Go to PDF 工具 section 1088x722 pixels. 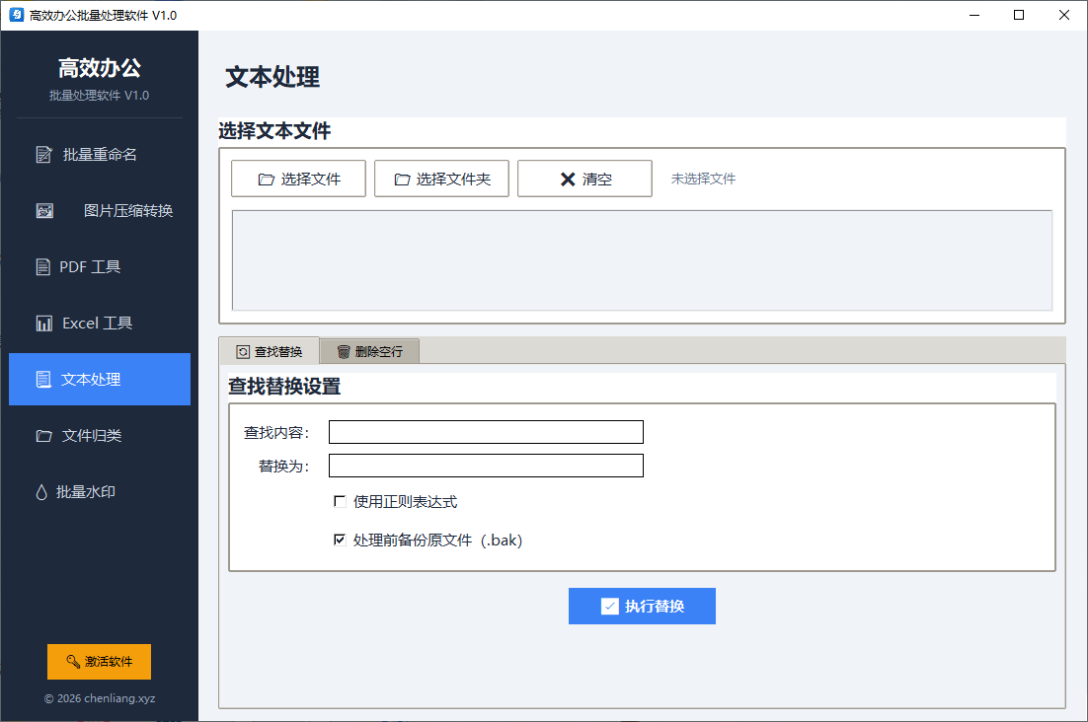100,266
